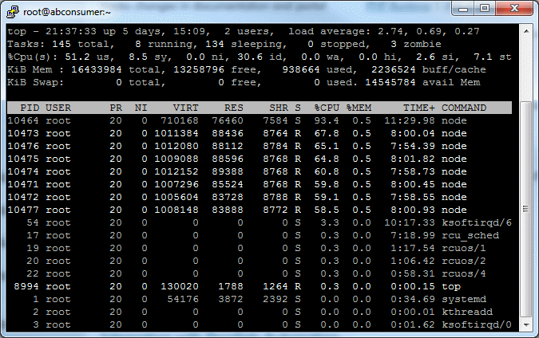Click the PID column header
539x338 pixels.
tap(30, 108)
